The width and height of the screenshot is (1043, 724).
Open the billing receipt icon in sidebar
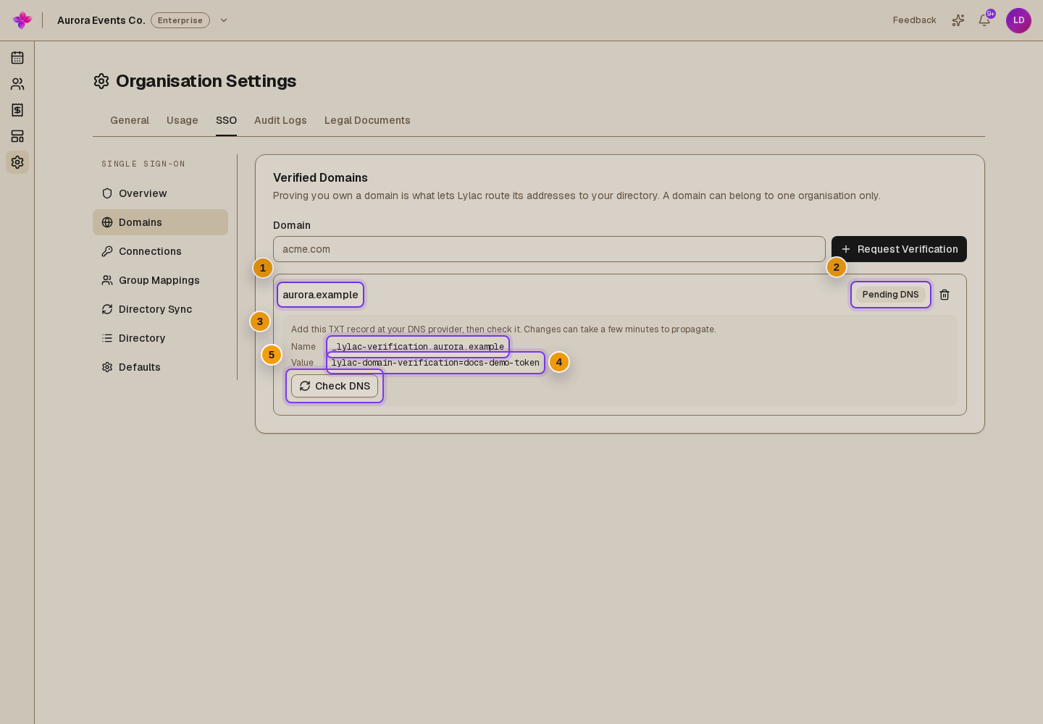pyautogui.click(x=17, y=110)
